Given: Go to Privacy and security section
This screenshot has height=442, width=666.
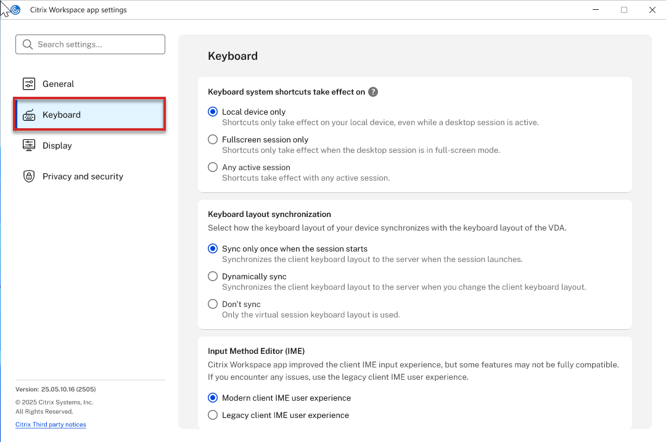Looking at the screenshot, I should [90, 176].
